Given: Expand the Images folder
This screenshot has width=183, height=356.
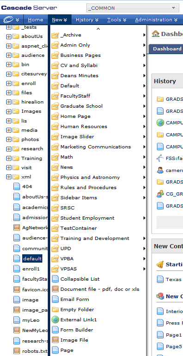Looking at the screenshot, I should point(9,111).
